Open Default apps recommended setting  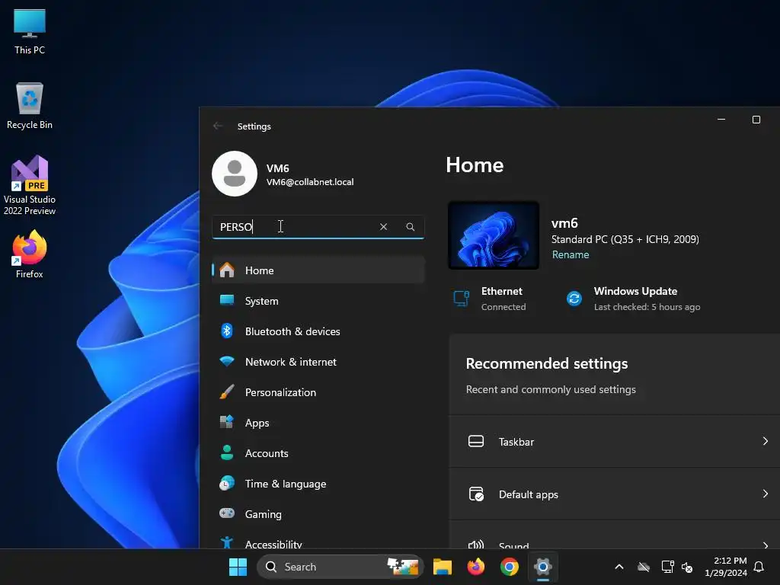pos(615,494)
